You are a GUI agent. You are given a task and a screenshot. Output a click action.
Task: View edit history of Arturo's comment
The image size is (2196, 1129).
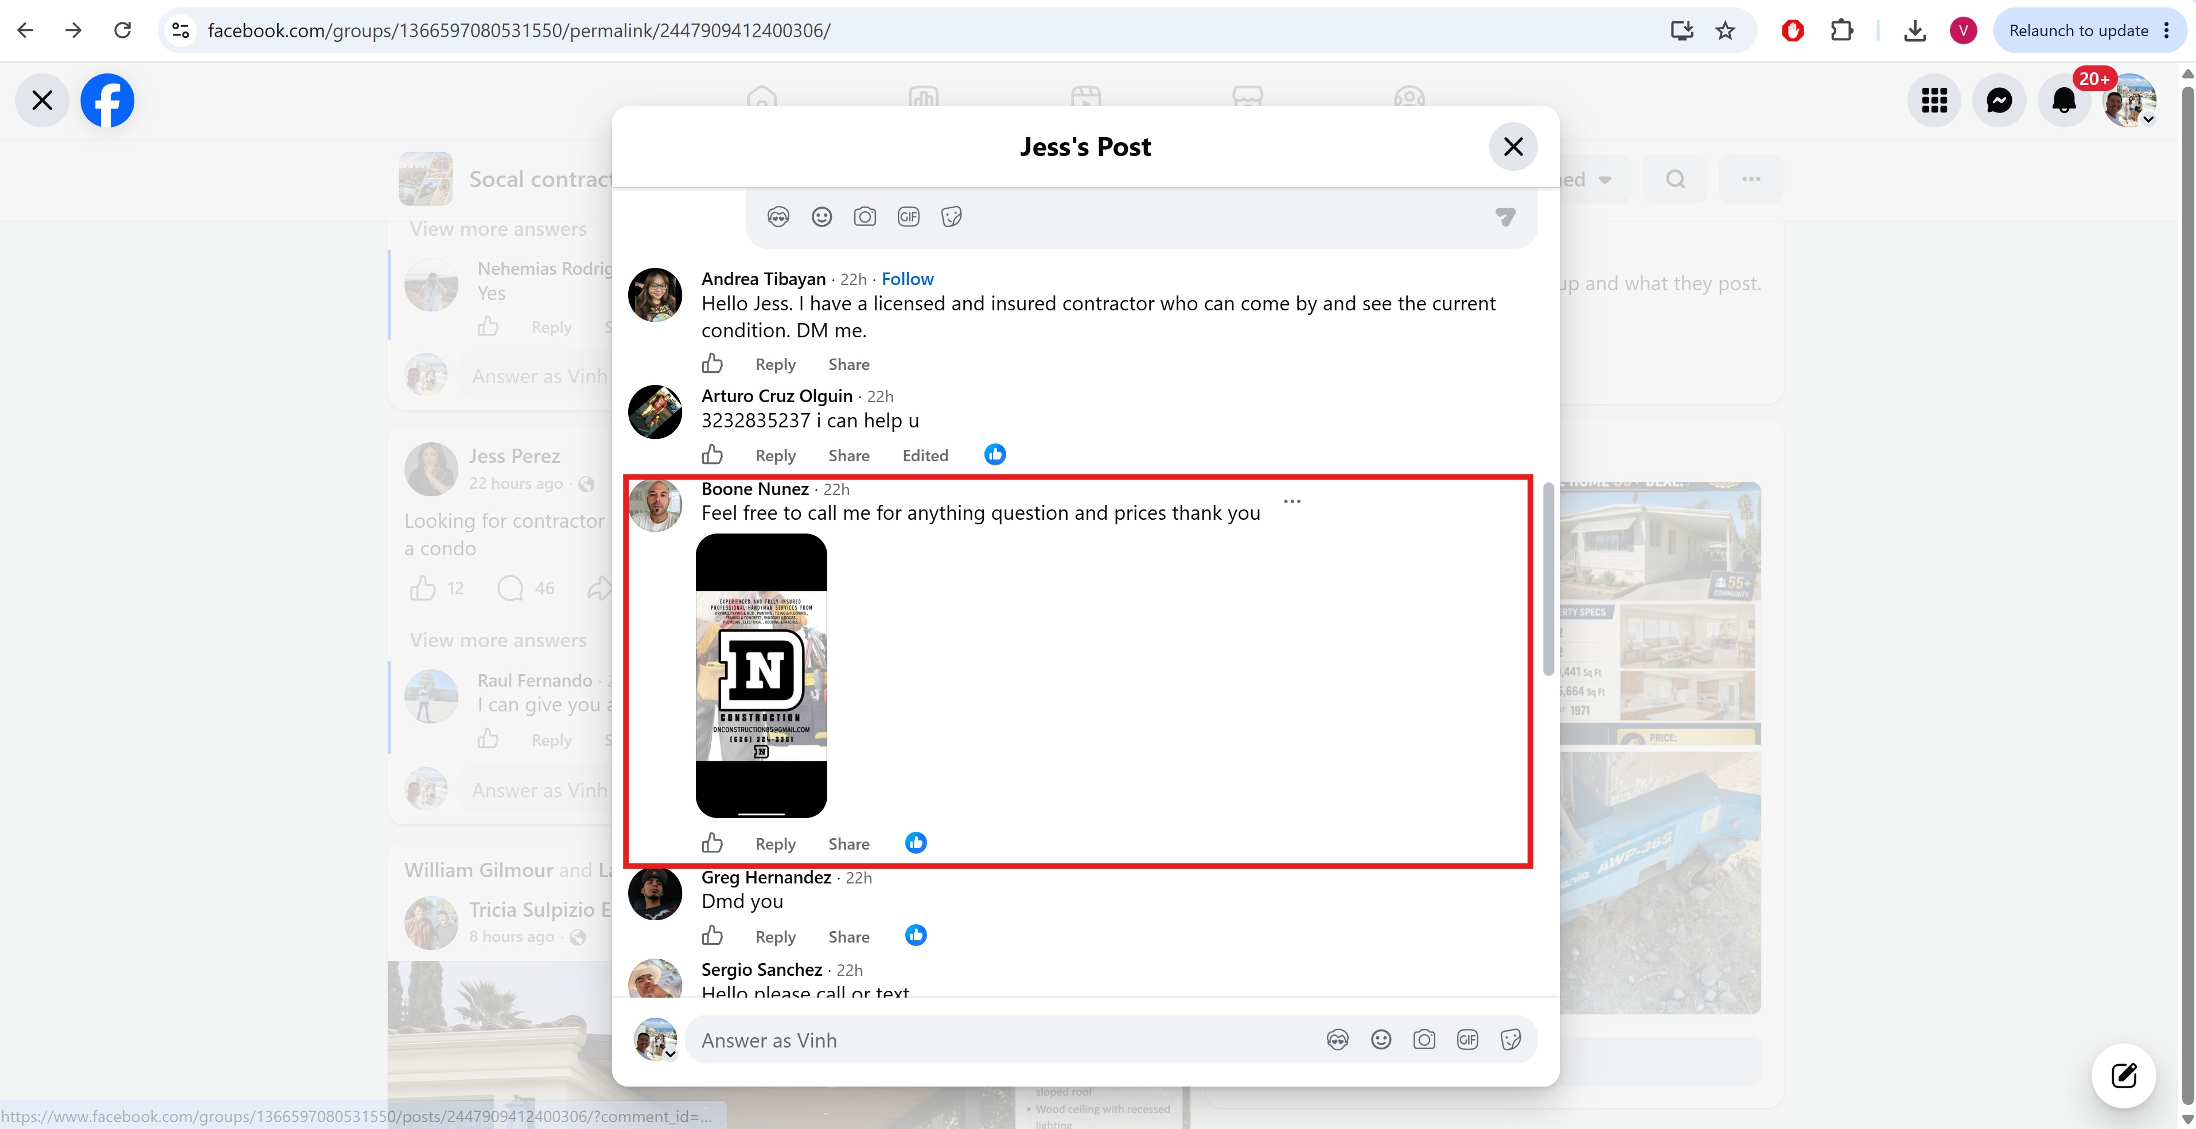click(x=925, y=456)
